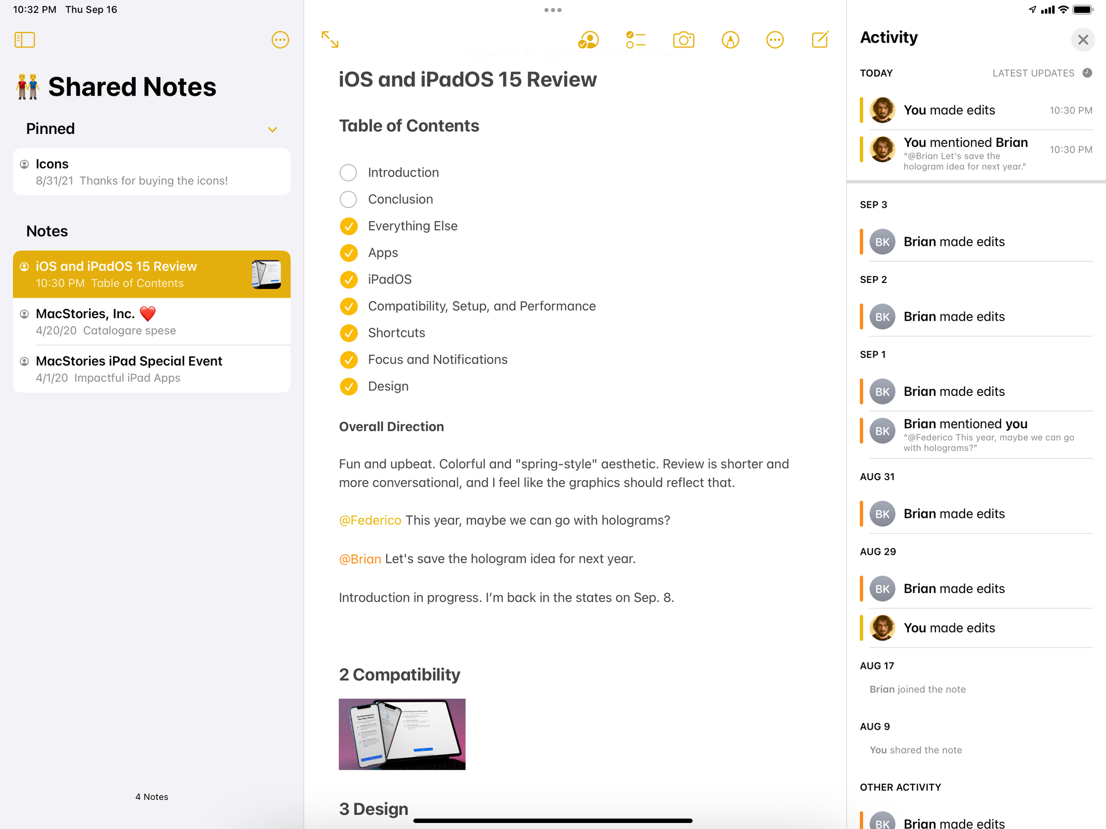Tap the '2 Compatibility' heading
Image resolution: width=1106 pixels, height=829 pixels.
pos(399,675)
